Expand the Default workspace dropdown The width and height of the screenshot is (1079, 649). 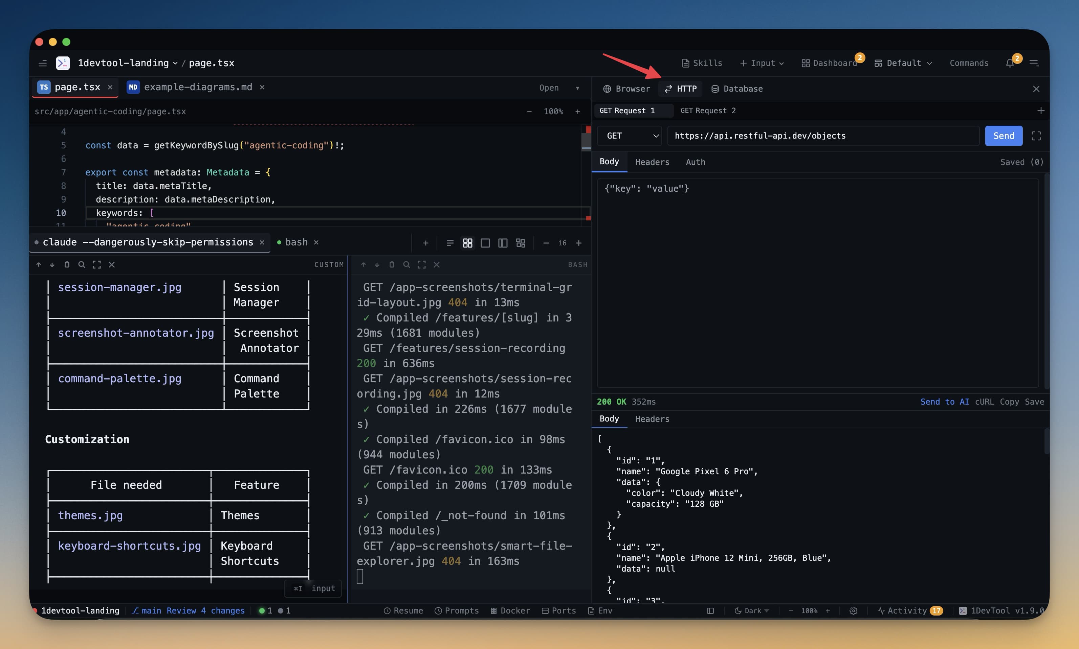coord(903,63)
